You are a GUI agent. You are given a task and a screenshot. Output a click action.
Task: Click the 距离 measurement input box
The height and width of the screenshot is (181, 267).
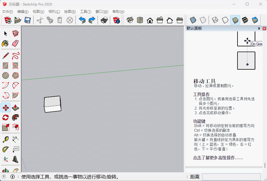[231, 177]
